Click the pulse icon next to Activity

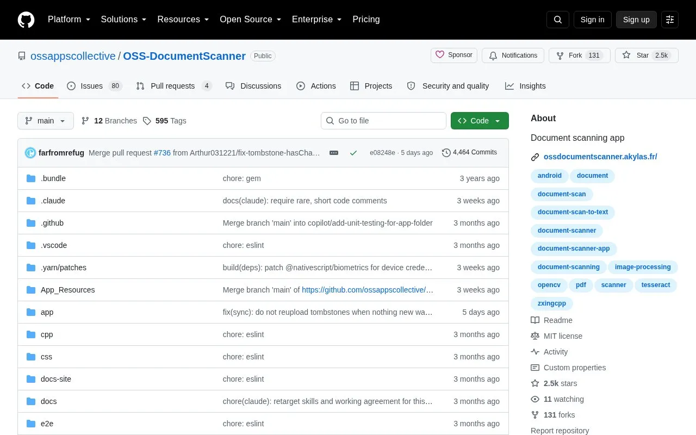tap(535, 352)
